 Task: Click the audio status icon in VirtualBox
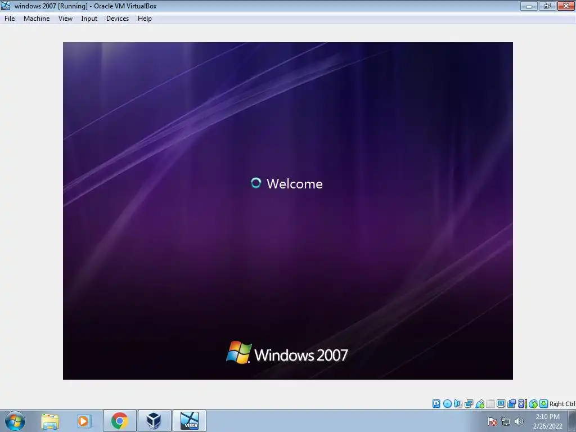[458, 404]
